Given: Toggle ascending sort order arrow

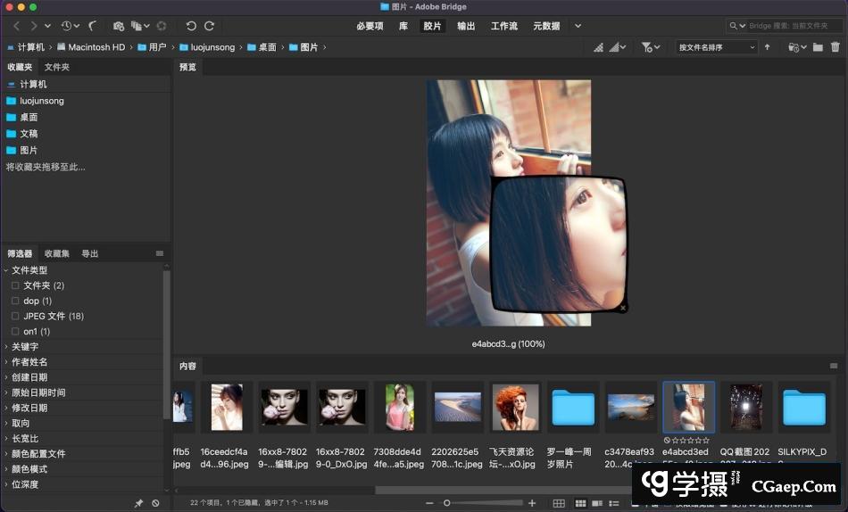Looking at the screenshot, I should [767, 47].
